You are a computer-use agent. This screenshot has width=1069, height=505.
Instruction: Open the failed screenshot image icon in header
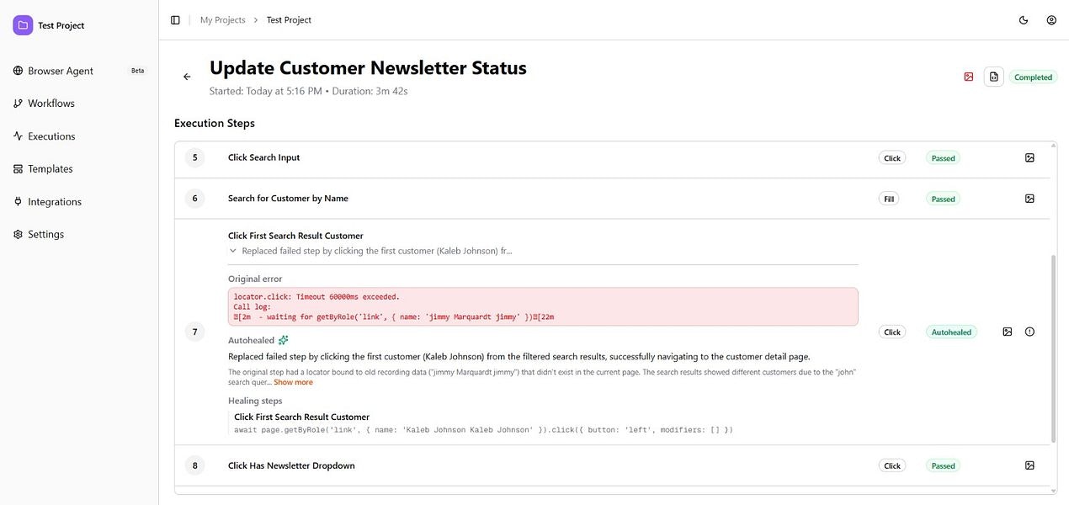click(x=968, y=76)
